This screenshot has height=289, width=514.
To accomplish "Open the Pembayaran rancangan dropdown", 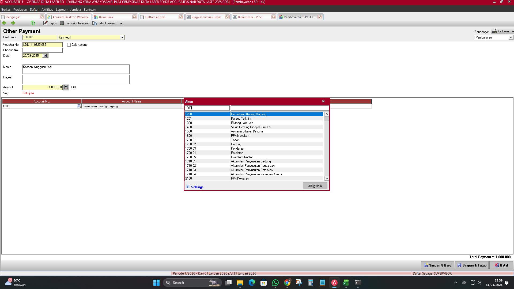I will tap(510, 37).
